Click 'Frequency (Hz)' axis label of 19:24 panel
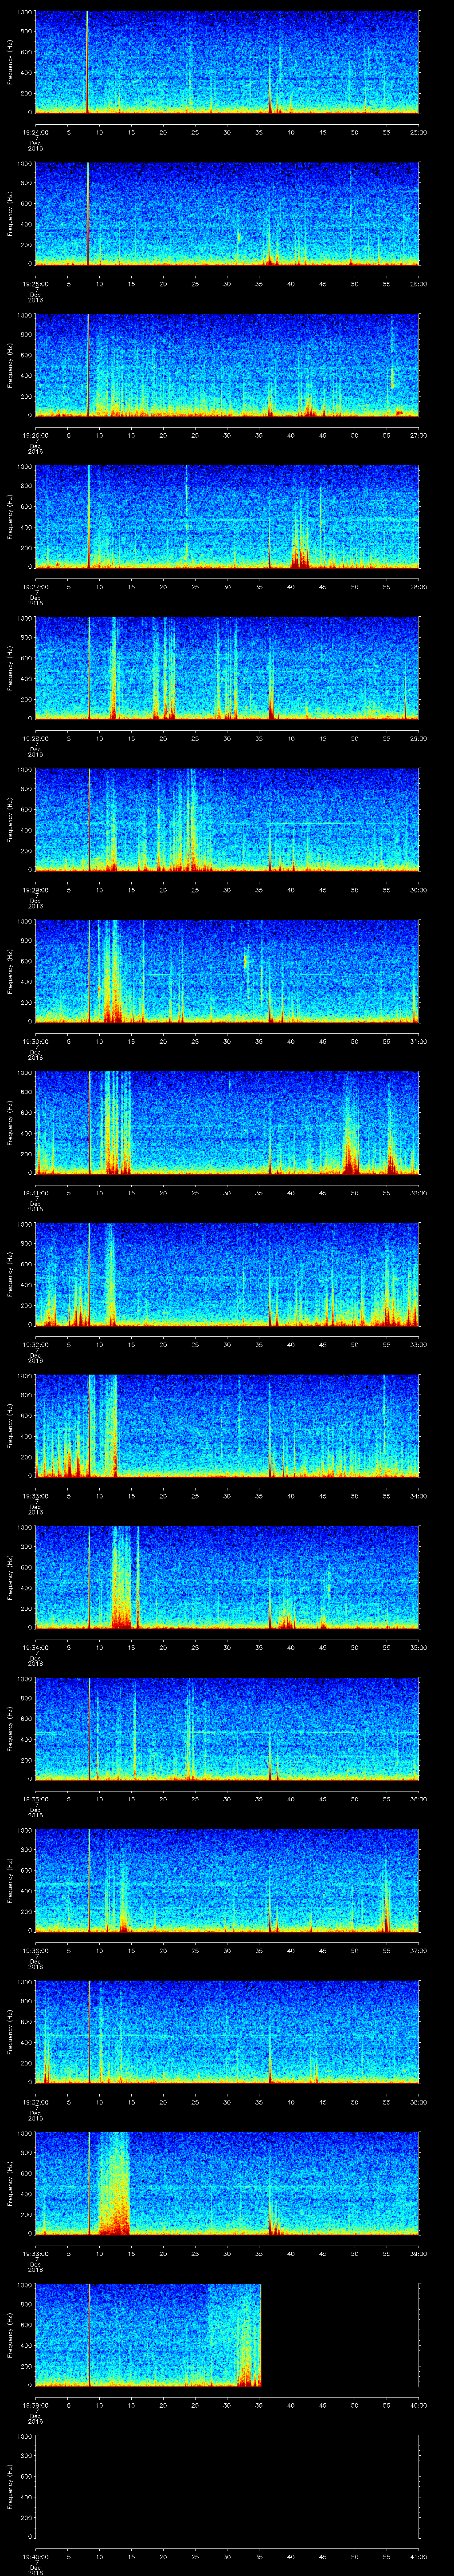454x2576 pixels. coord(10,62)
